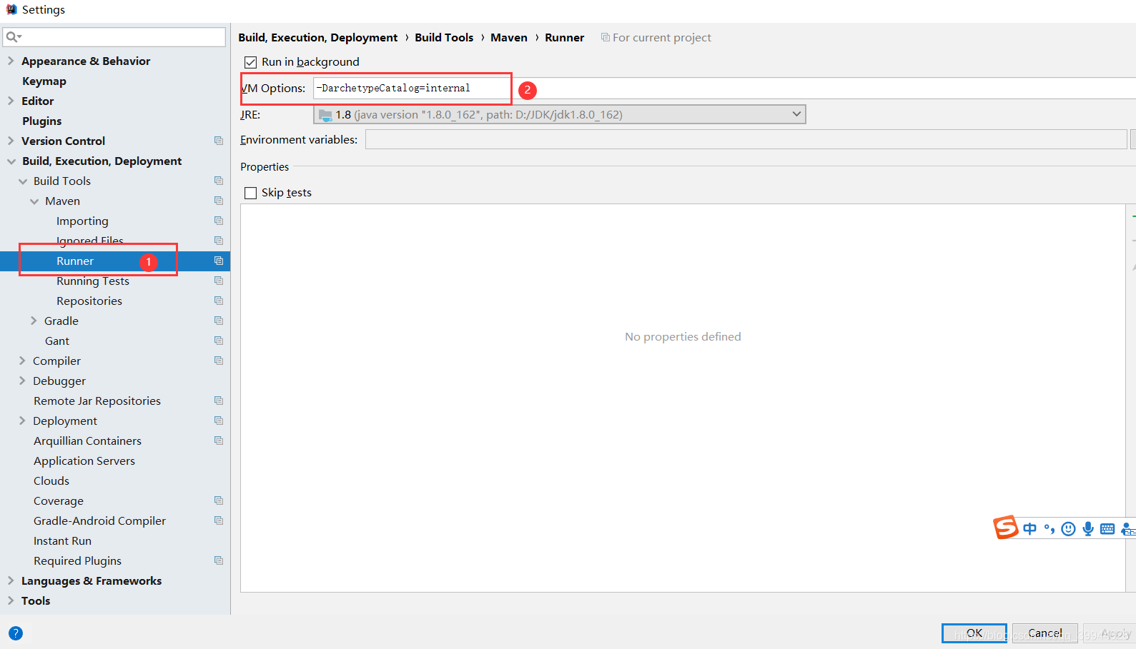Click project-level icon beside Maven
1136x649 pixels.
point(219,201)
